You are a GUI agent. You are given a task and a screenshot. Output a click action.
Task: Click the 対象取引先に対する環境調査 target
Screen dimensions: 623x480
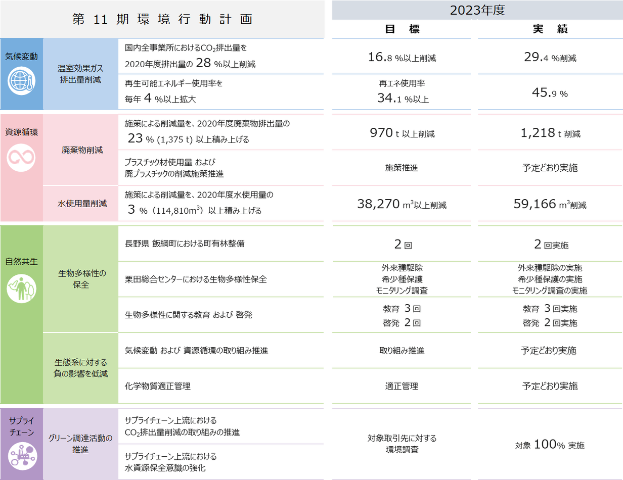(x=402, y=443)
